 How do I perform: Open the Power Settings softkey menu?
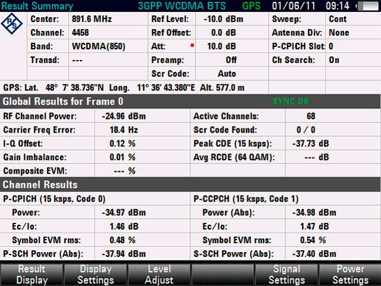coord(350,275)
